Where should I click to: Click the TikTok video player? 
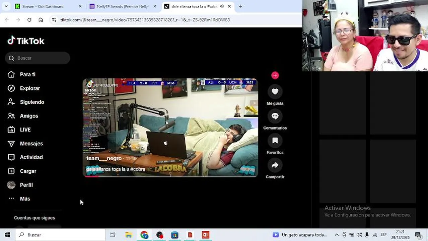coord(170,127)
